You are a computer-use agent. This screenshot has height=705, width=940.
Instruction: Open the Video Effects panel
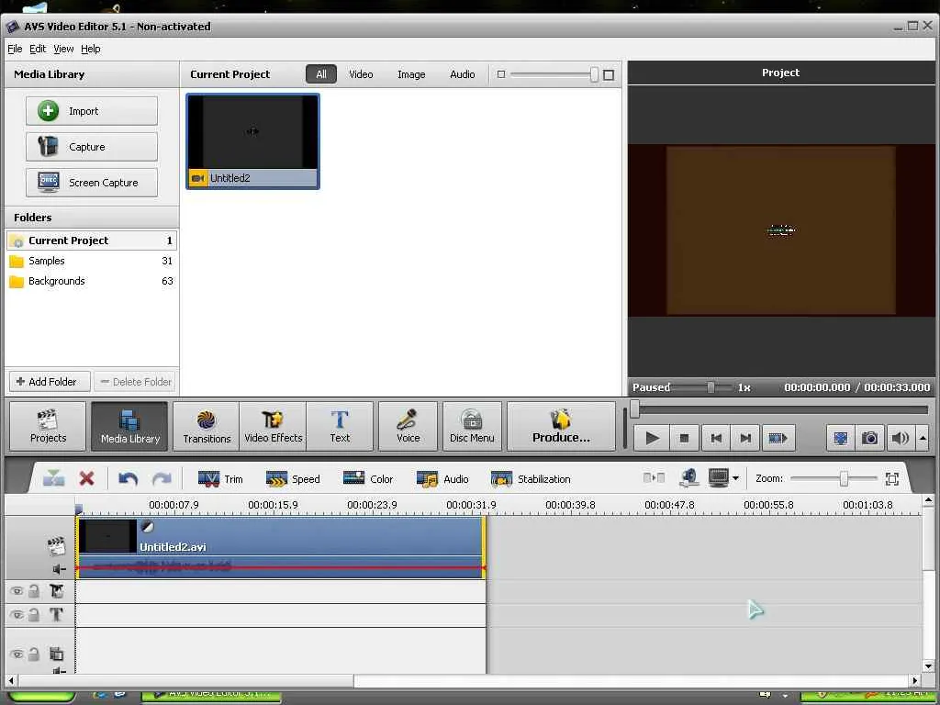click(273, 426)
